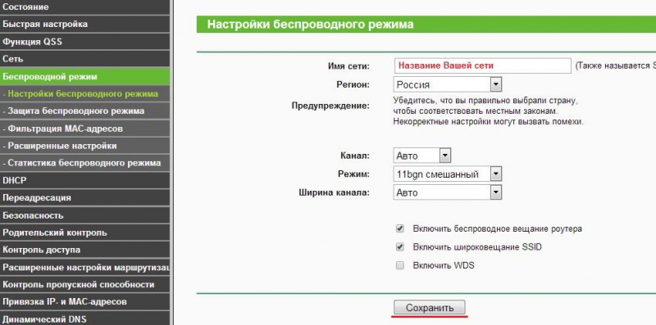Open Привязка IP- и MAC-адресов
This screenshot has width=656, height=325.
click(x=85, y=302)
